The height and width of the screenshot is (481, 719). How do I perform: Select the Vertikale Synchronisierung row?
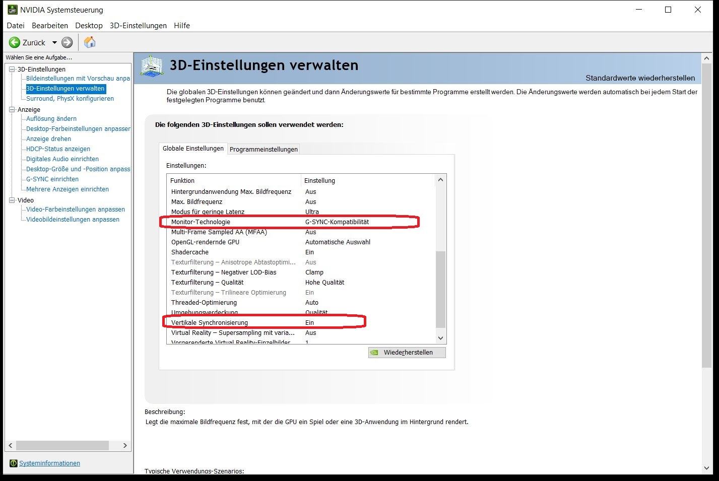[x=301, y=323]
